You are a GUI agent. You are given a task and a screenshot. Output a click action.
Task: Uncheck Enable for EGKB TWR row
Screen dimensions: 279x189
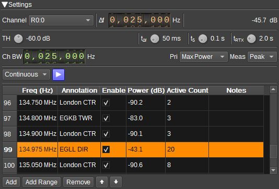click(106, 118)
